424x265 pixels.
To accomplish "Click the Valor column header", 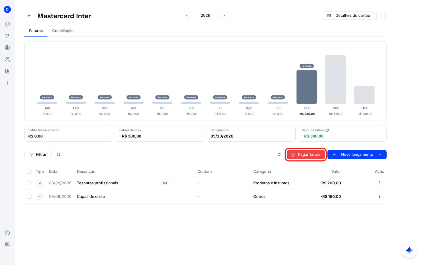I will click(x=336, y=172).
